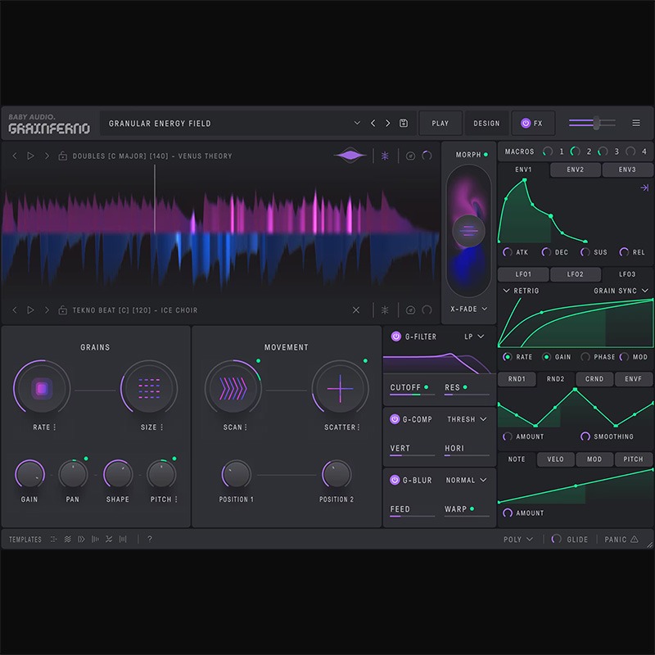Click the master volume slider handle

pyautogui.click(x=597, y=123)
